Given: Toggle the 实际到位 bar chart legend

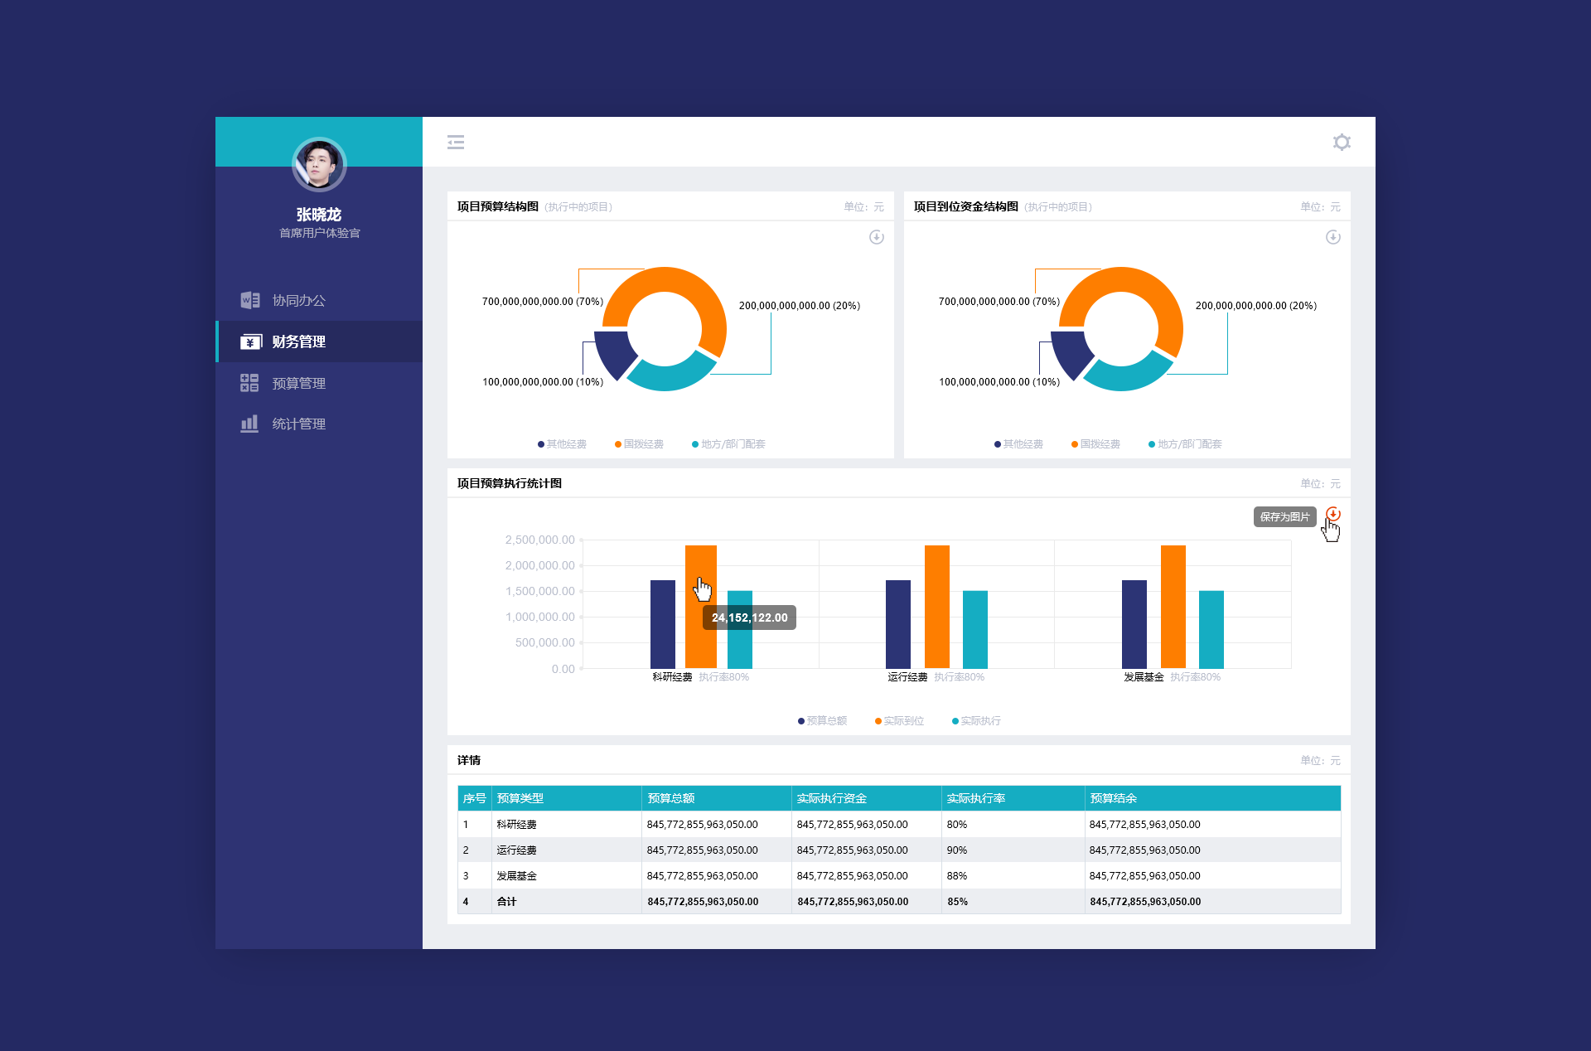Looking at the screenshot, I should [899, 721].
